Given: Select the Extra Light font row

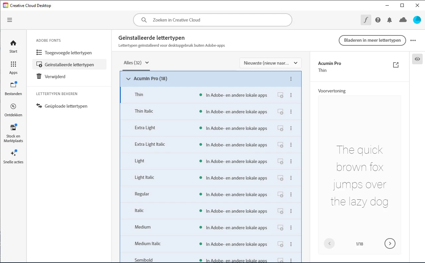Looking at the screenshot, I should pyautogui.click(x=211, y=128).
